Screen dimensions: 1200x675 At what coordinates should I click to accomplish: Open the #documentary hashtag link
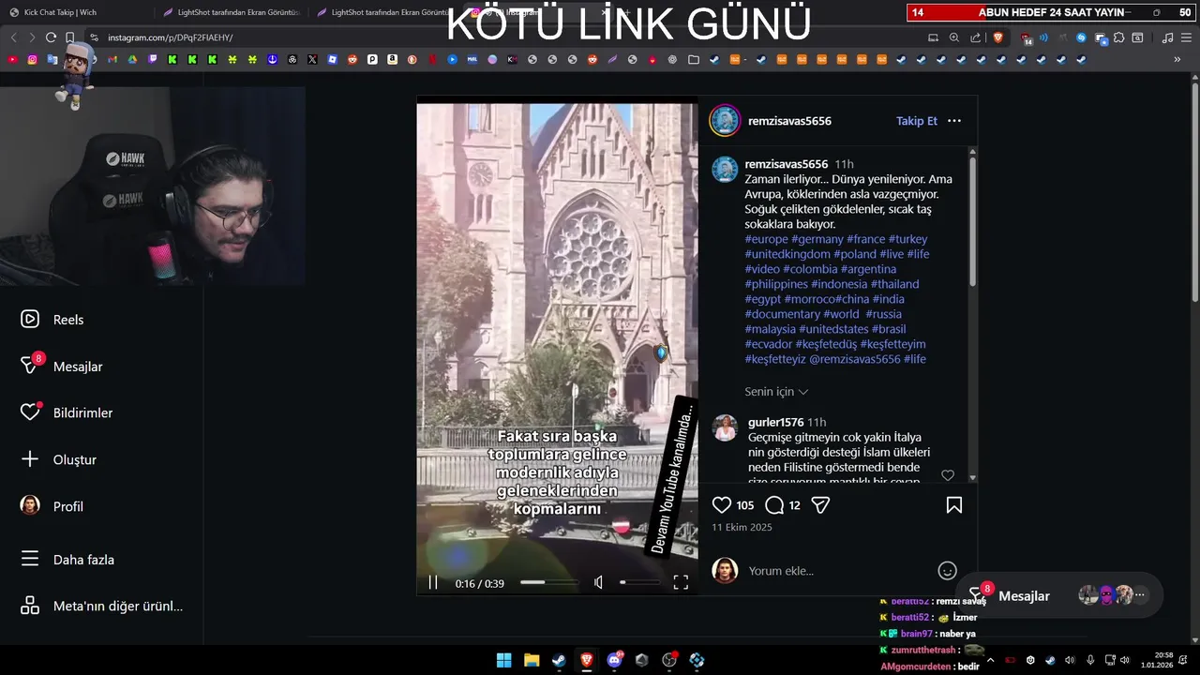(783, 314)
